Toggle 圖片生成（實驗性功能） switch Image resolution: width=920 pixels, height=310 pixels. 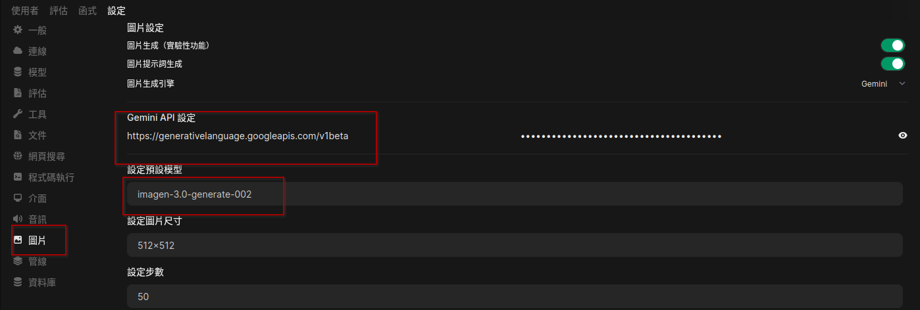pos(893,45)
